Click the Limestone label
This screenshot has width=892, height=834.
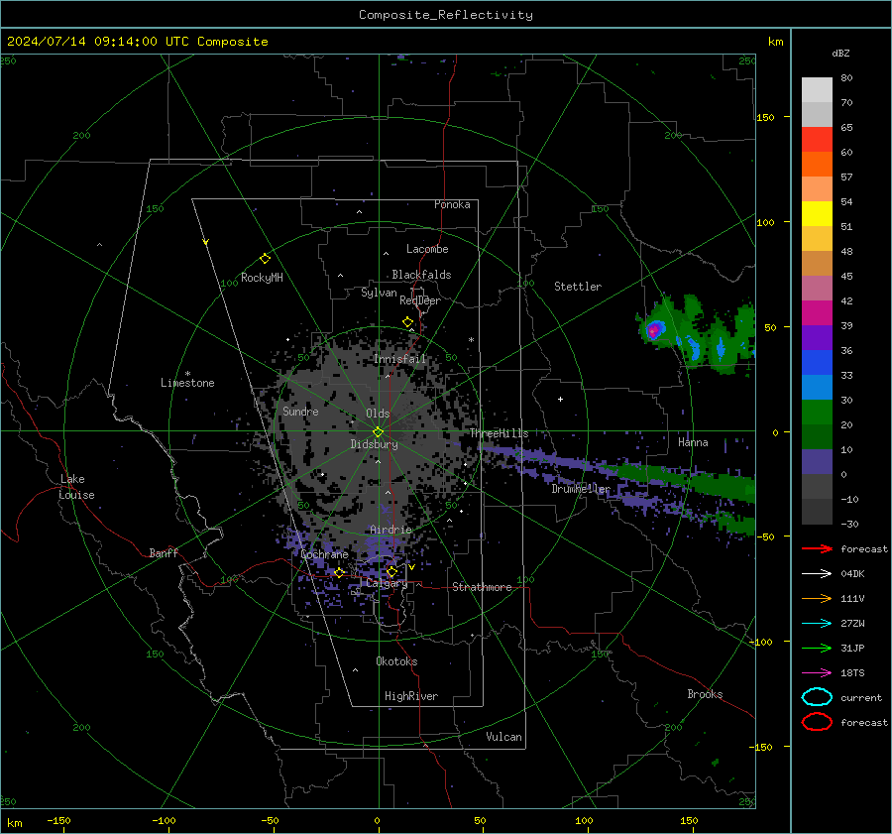187,383
